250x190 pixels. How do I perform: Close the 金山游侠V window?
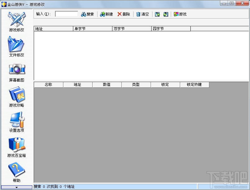click(x=242, y=3)
